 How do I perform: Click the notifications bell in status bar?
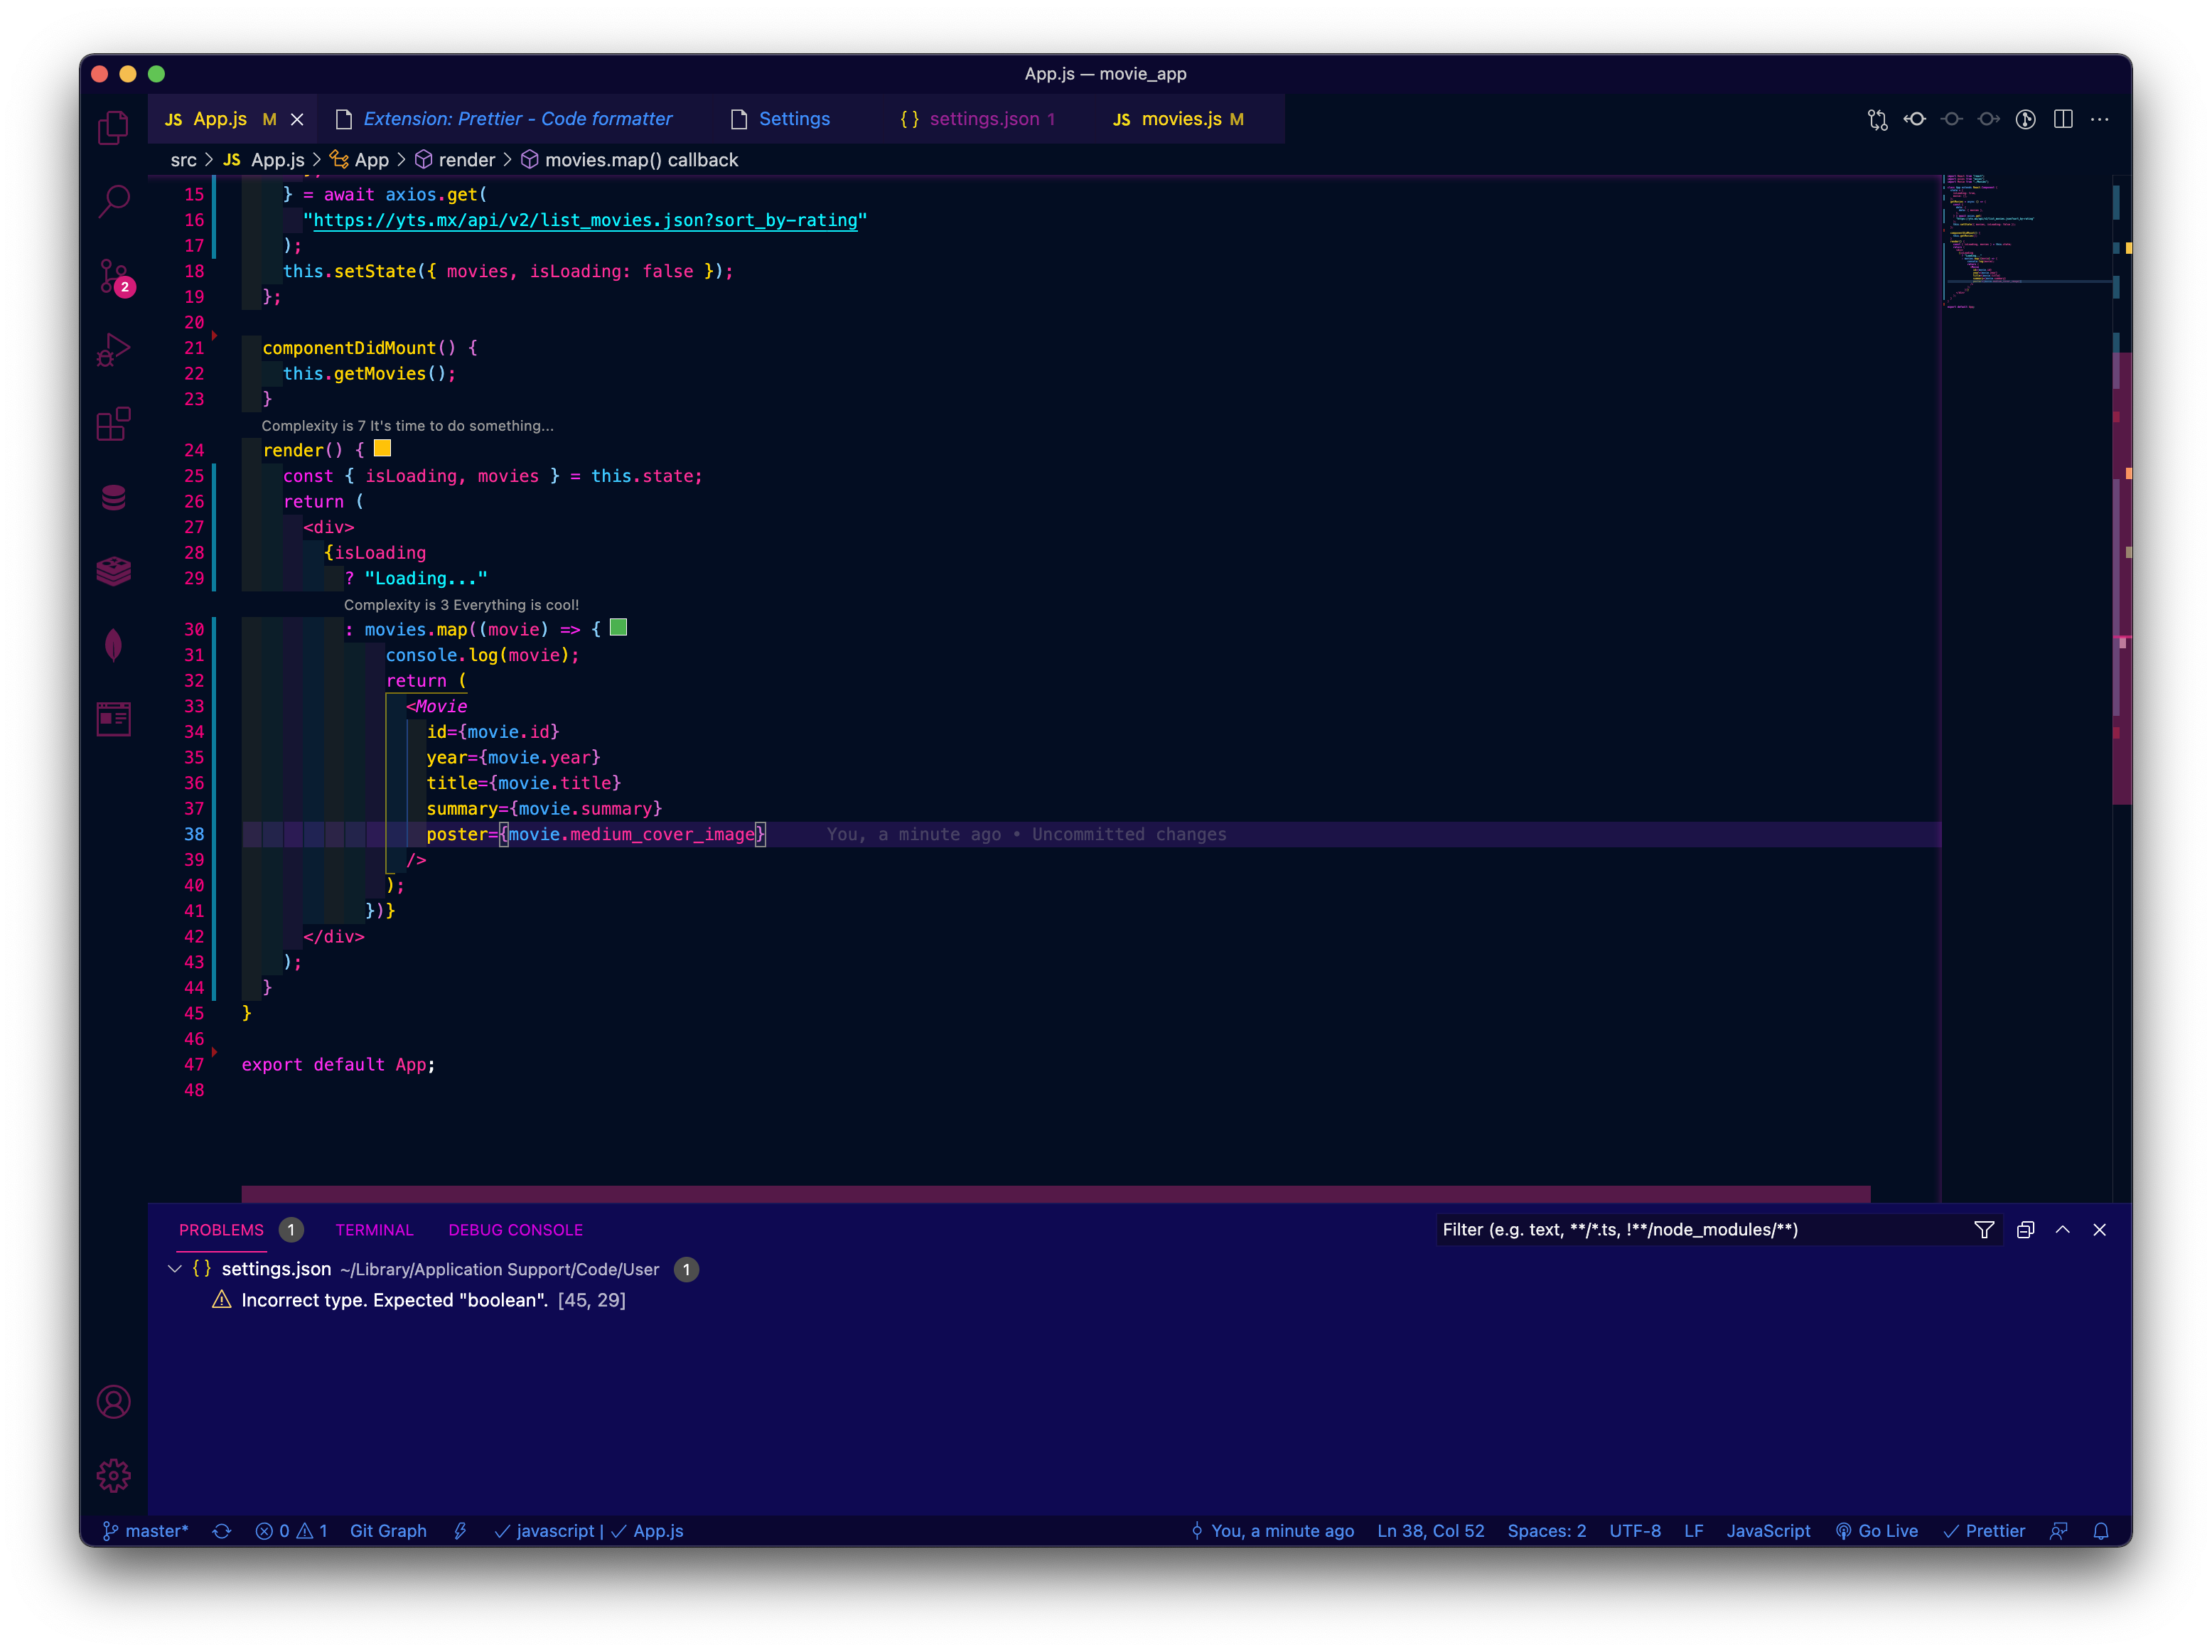pyautogui.click(x=2101, y=1531)
